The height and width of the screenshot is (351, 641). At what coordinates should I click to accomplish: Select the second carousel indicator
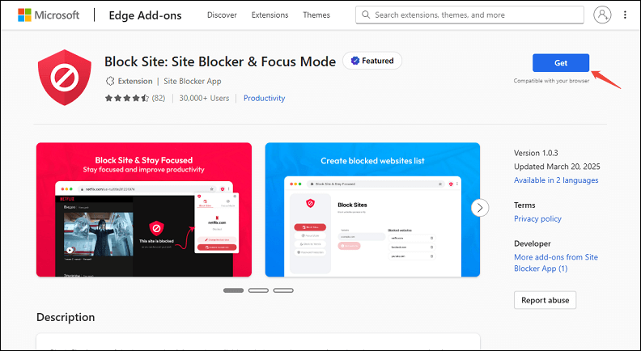pyautogui.click(x=258, y=290)
